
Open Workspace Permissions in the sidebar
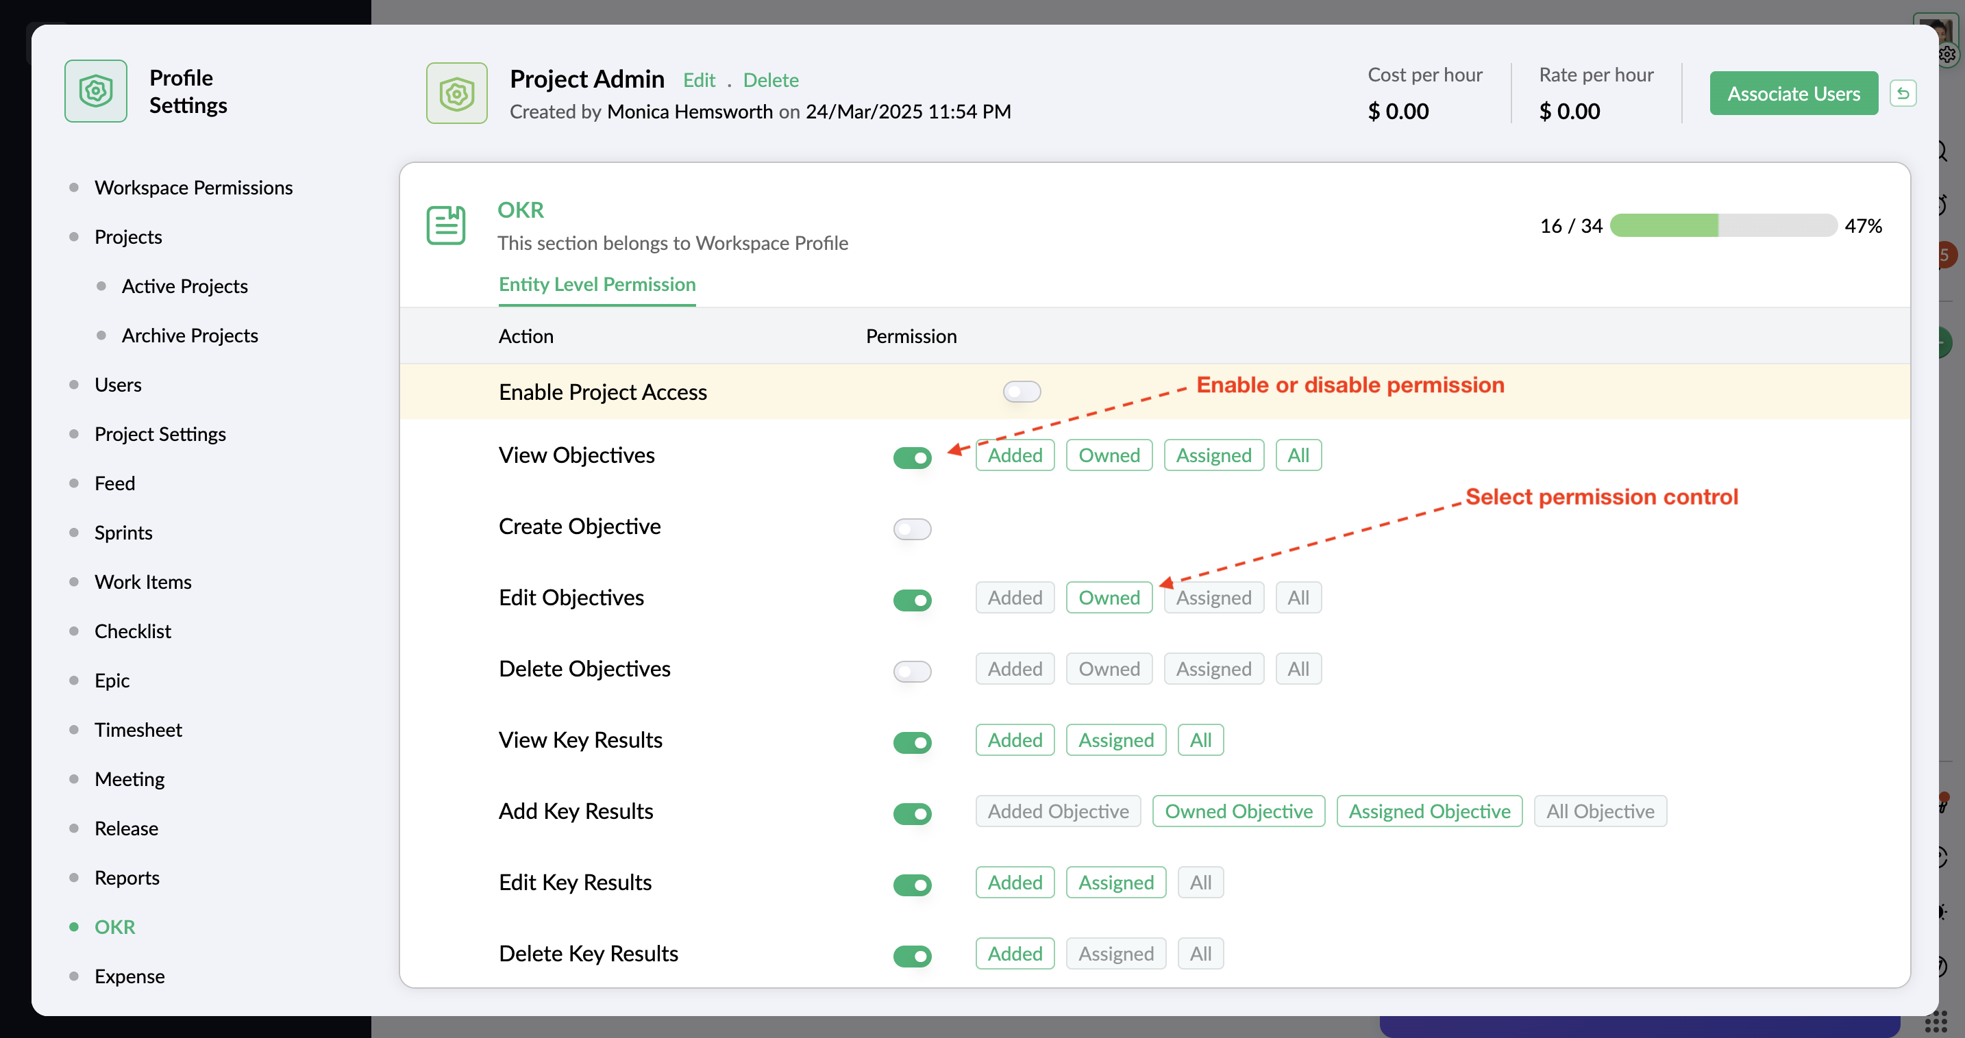click(193, 188)
